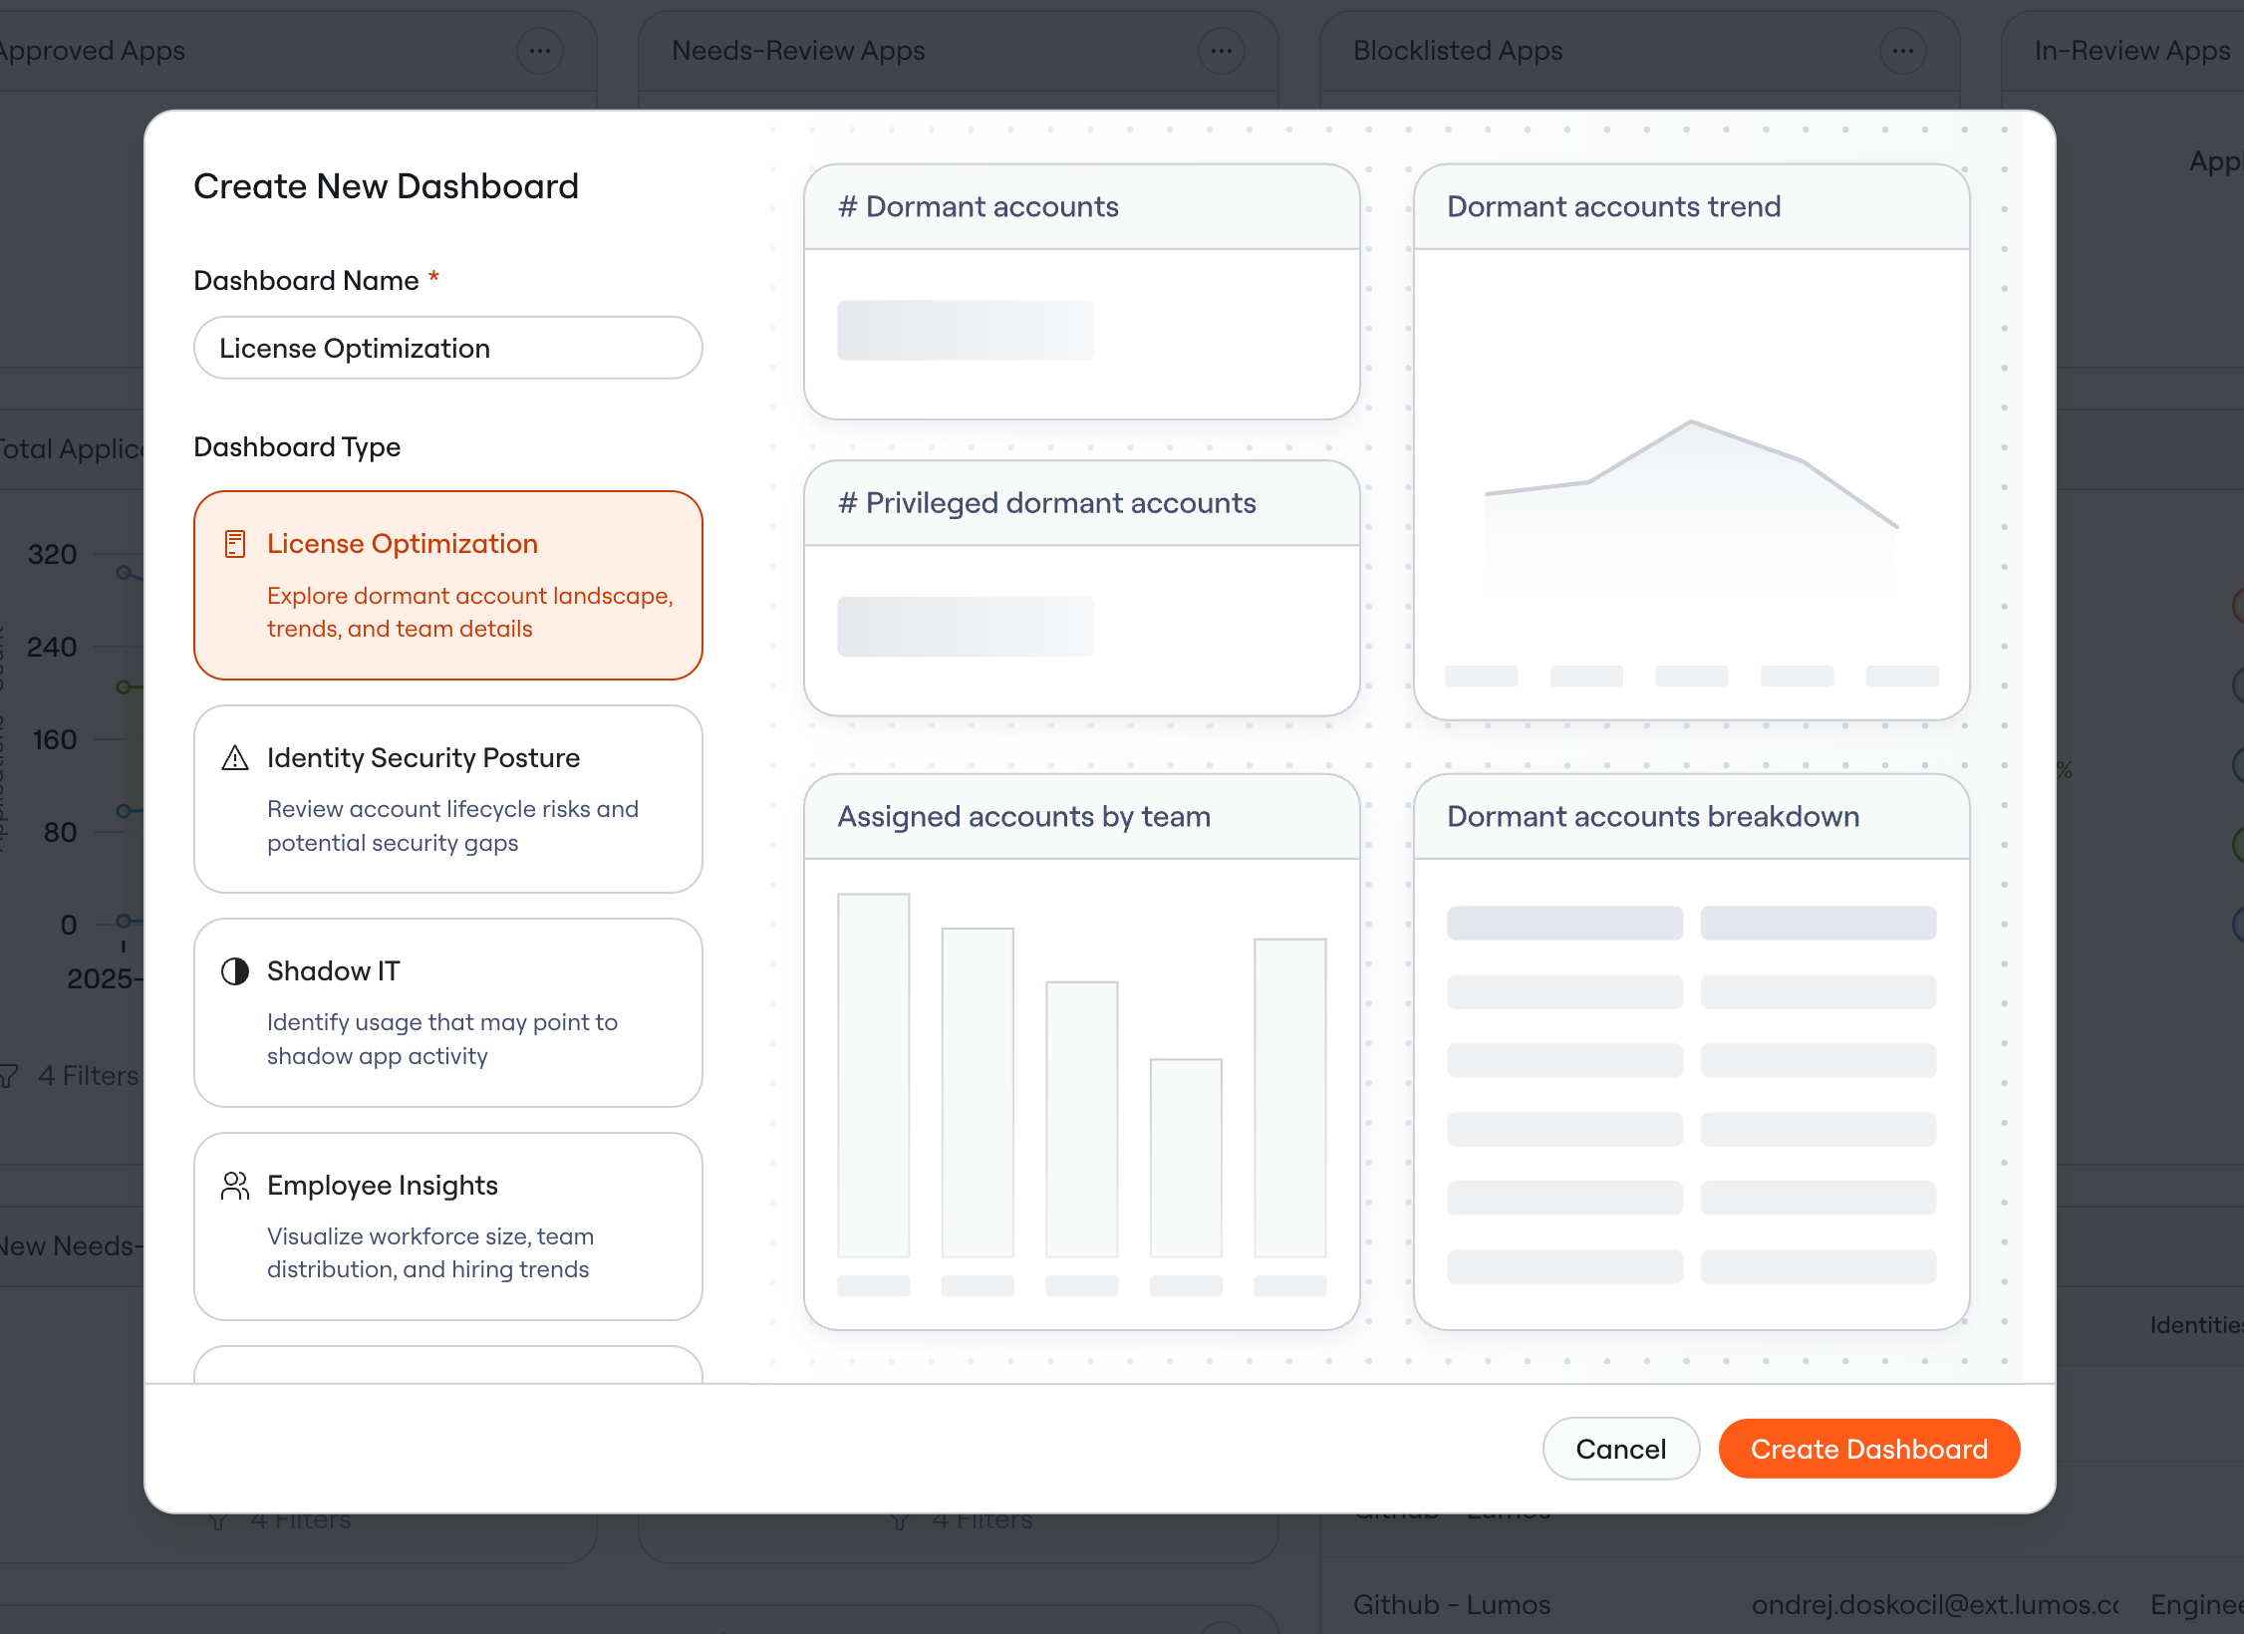Click the # Privileged dormant accounts preview card
The height and width of the screenshot is (1634, 2244).
[x=1082, y=588]
